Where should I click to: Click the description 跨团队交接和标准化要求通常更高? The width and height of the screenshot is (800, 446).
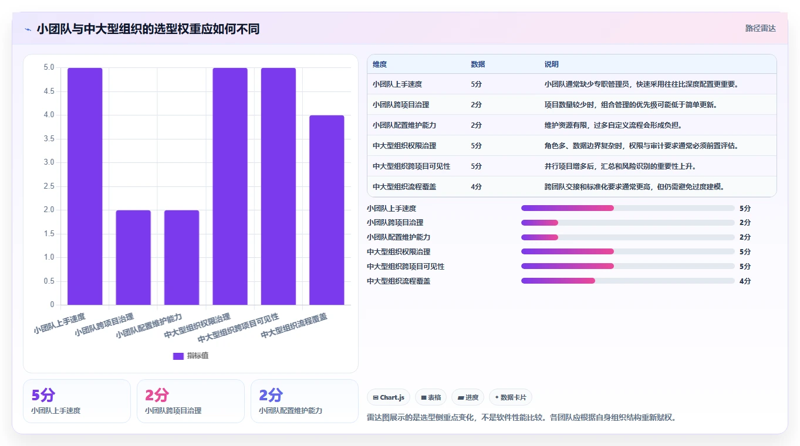(x=634, y=186)
